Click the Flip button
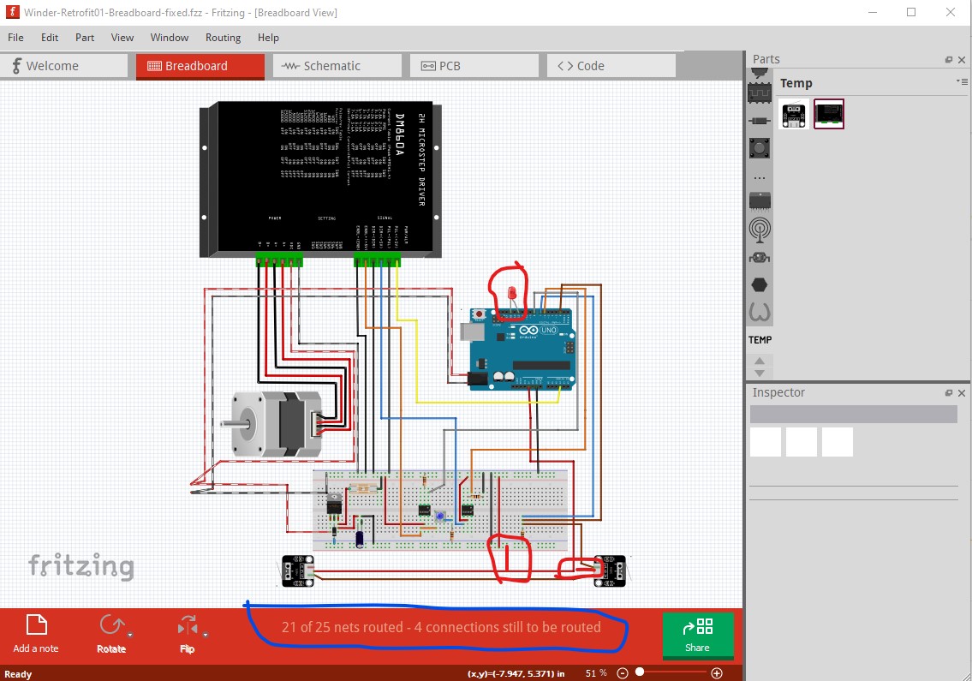This screenshot has width=972, height=681. [x=188, y=633]
